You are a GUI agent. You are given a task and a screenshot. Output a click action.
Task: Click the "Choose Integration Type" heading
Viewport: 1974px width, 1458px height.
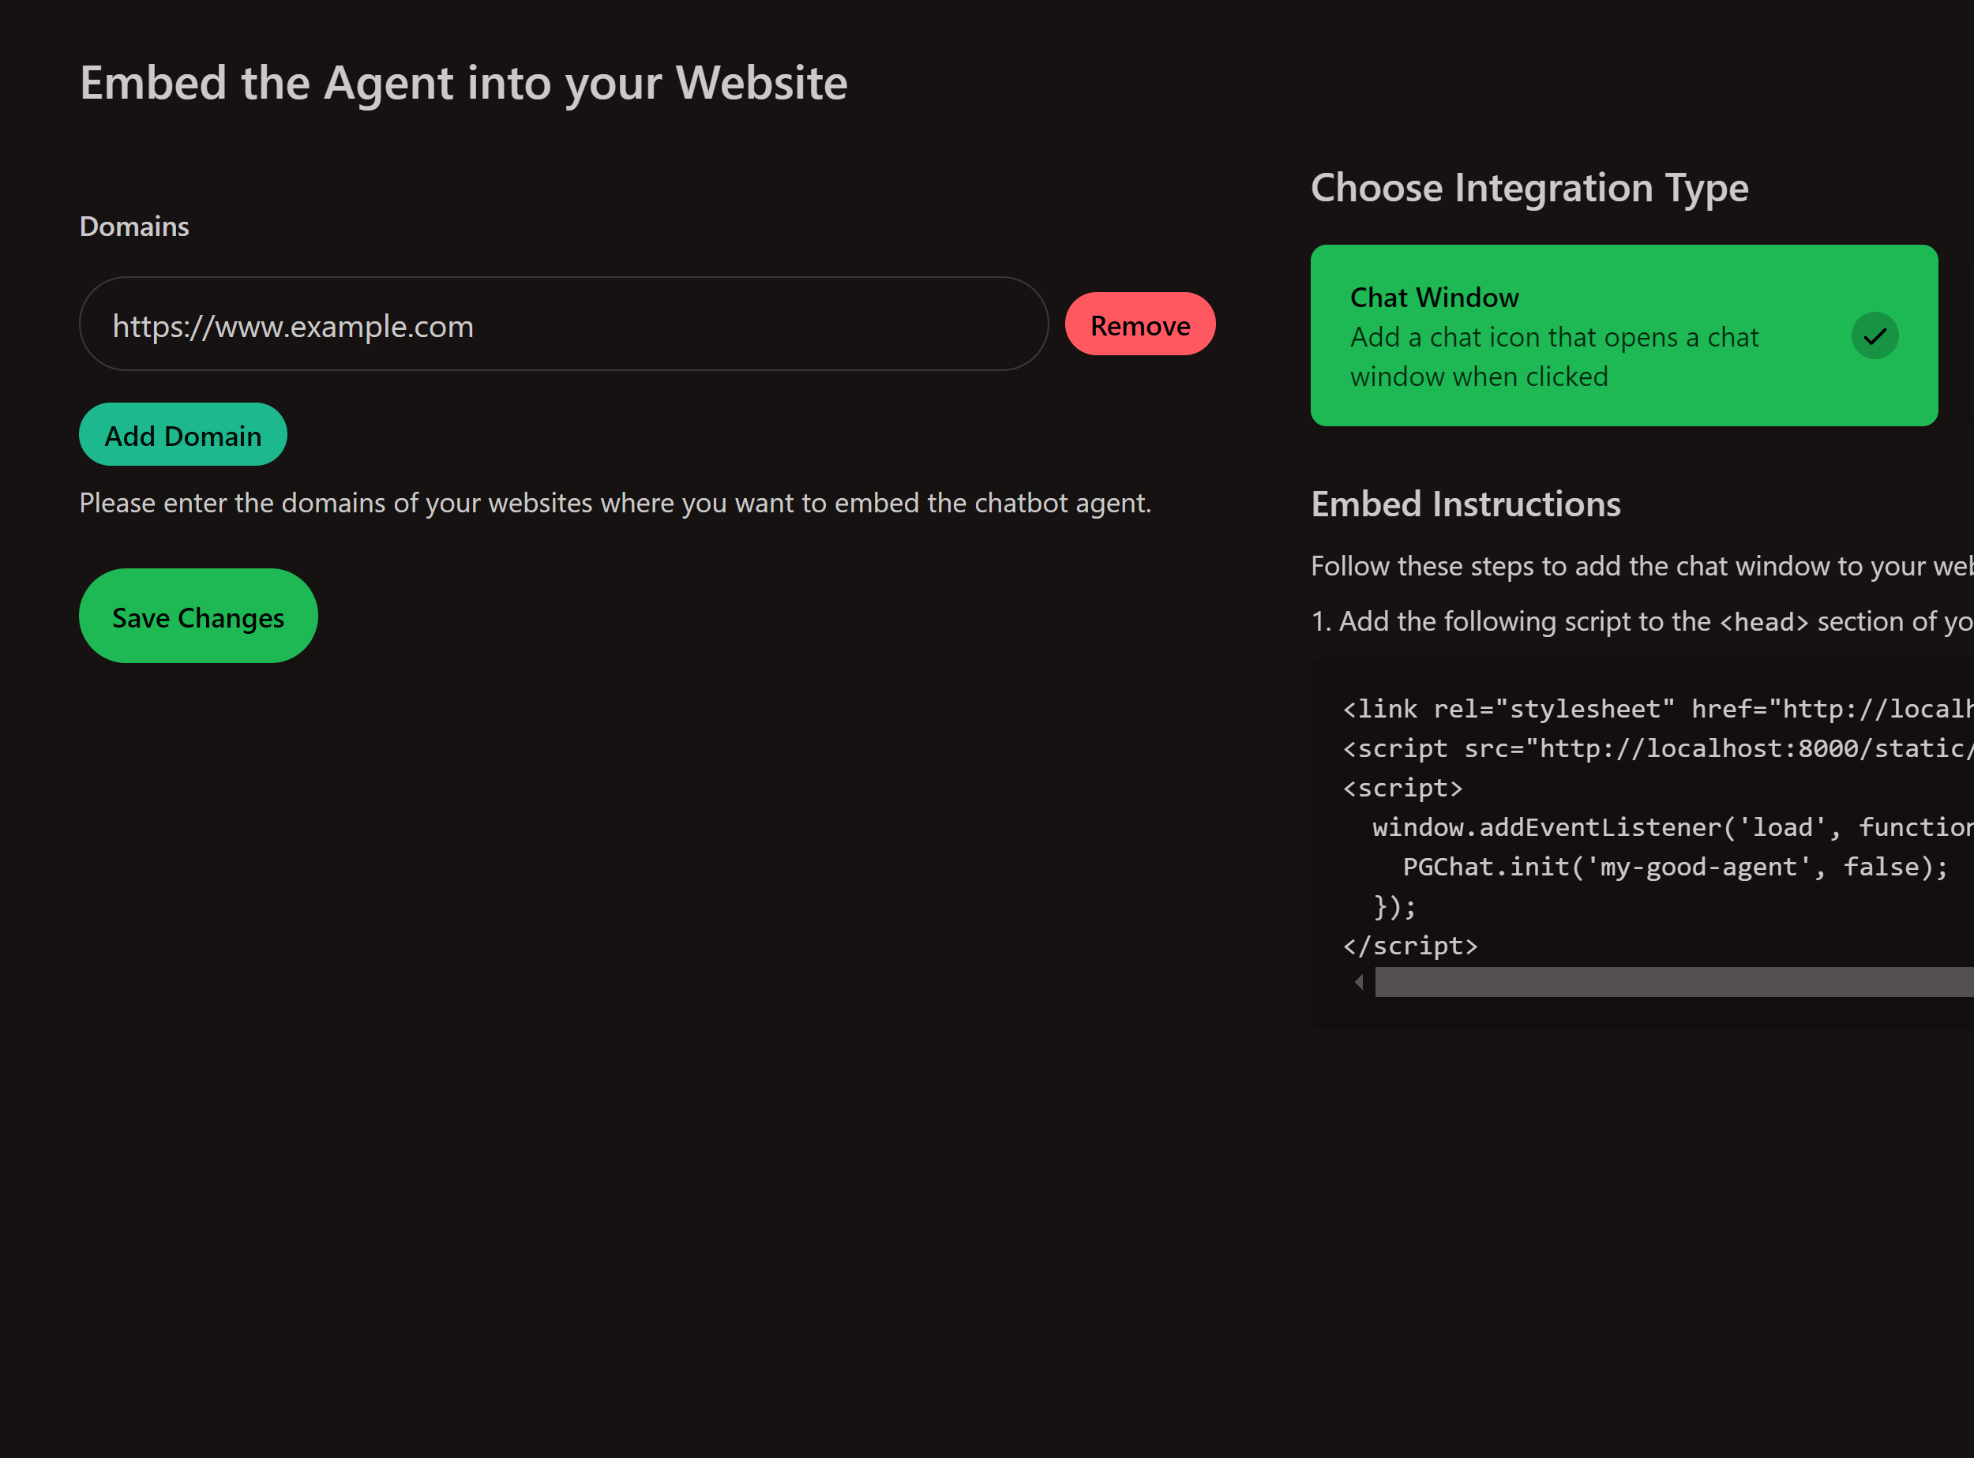coord(1529,188)
